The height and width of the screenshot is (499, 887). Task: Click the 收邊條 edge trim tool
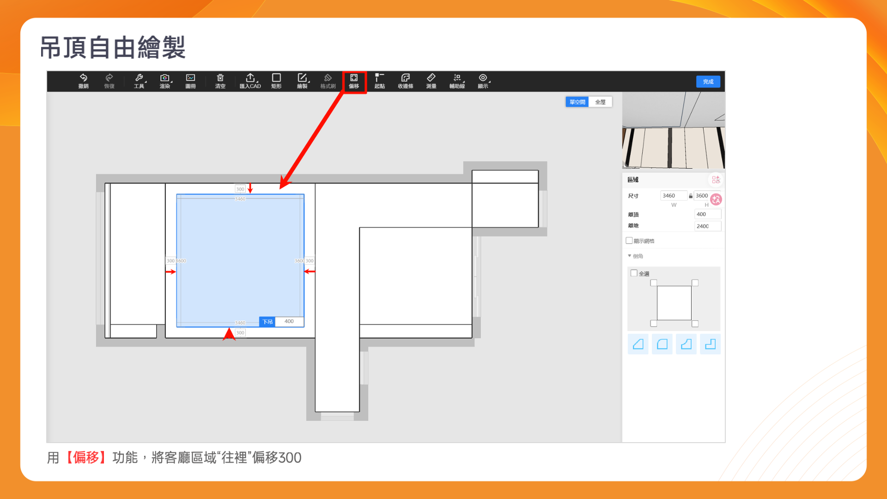coord(405,81)
